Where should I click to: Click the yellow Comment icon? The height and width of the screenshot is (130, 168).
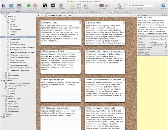pyautogui.click(x=72, y=6)
